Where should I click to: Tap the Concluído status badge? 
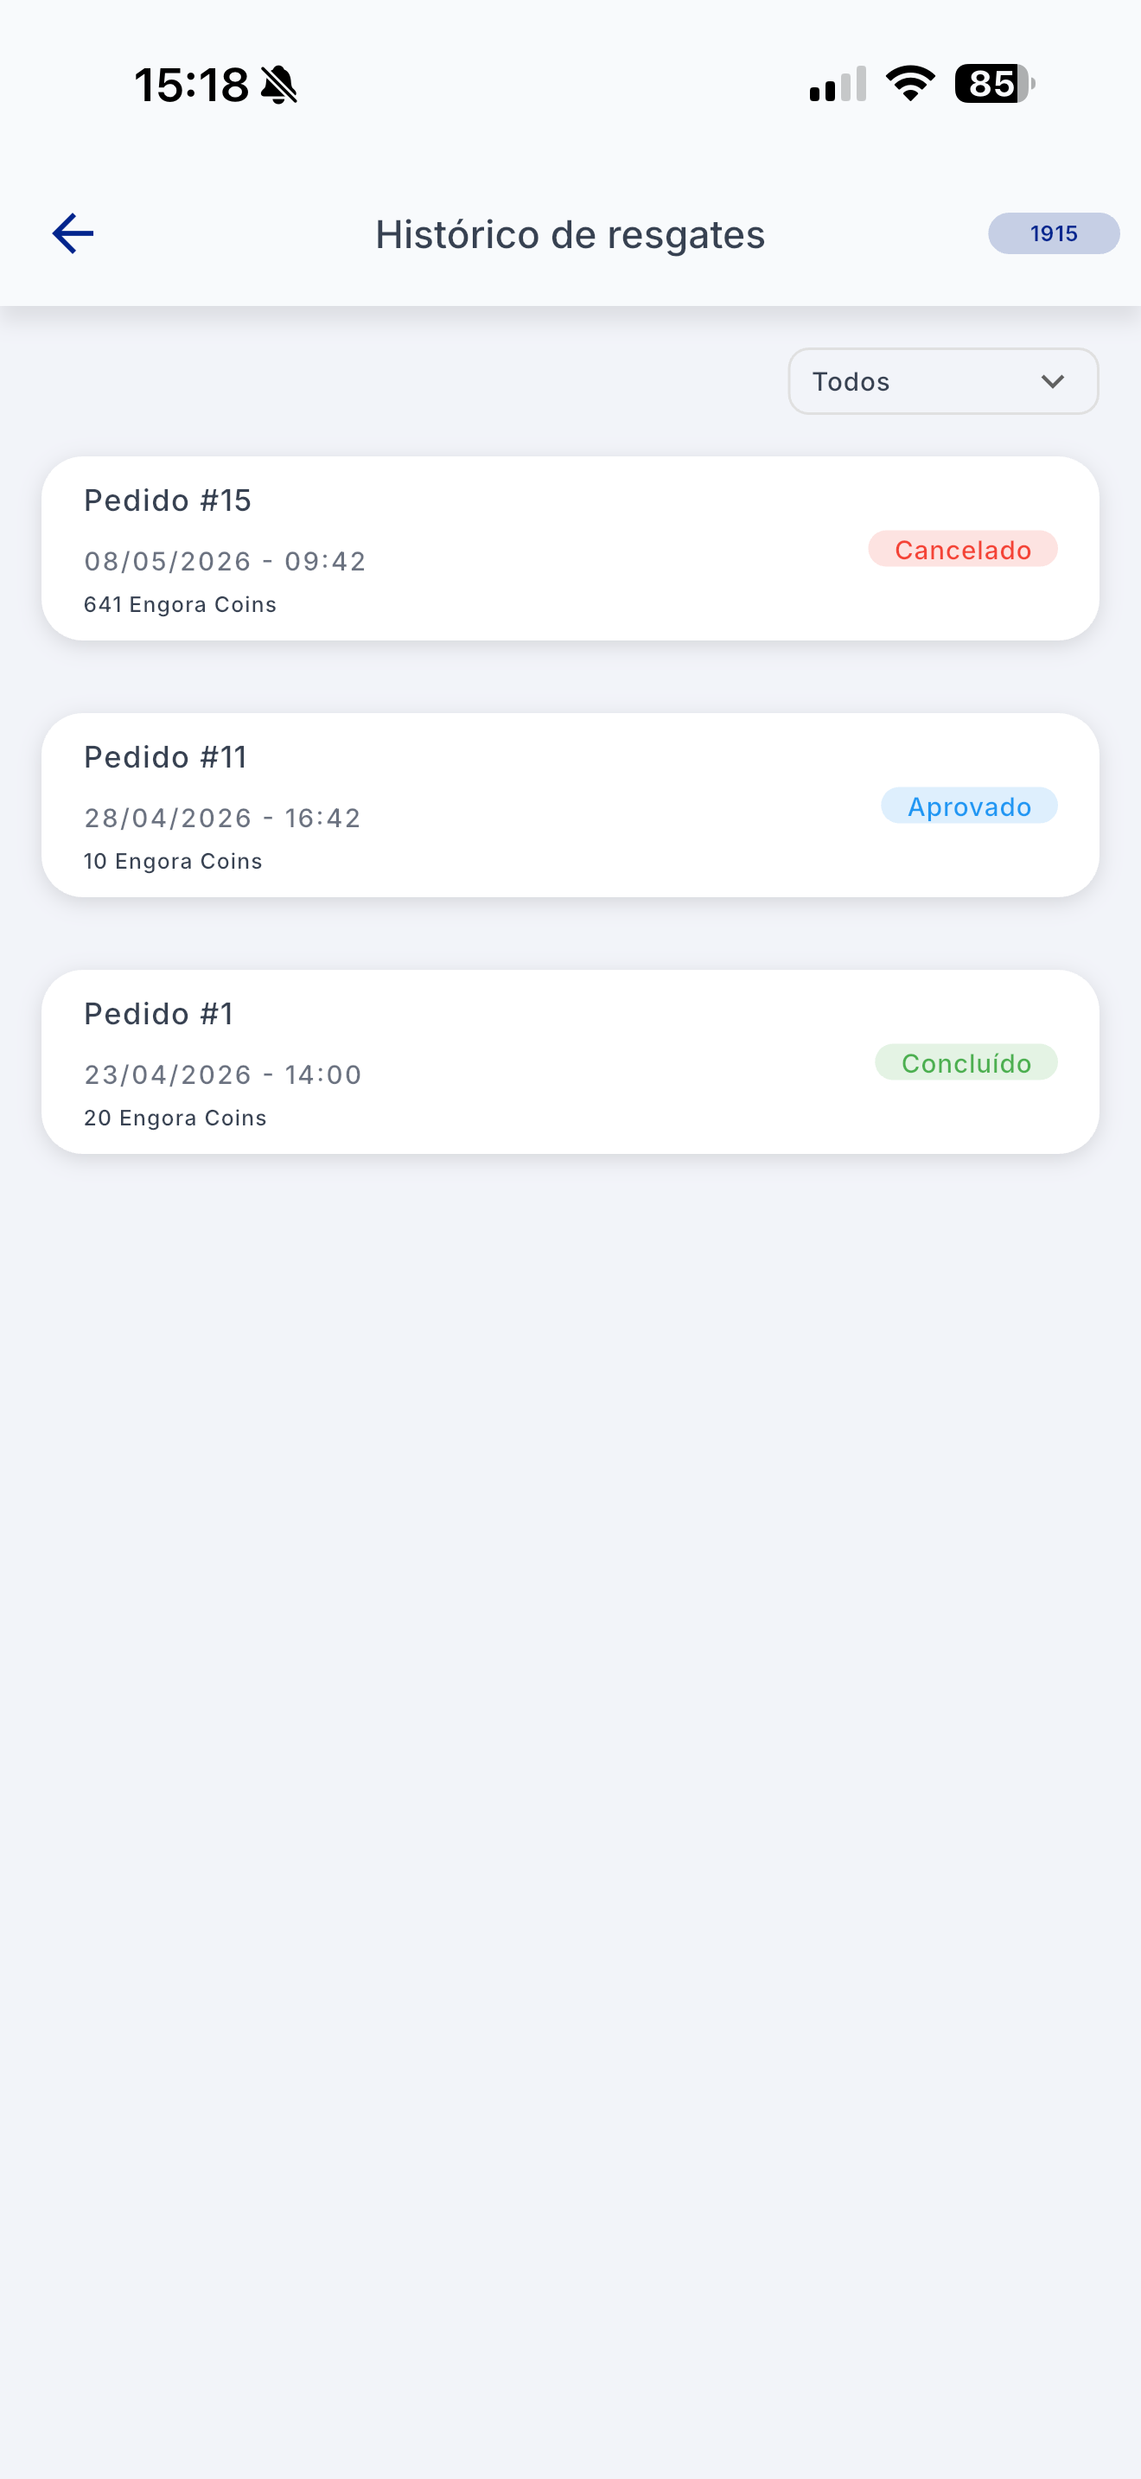966,1063
